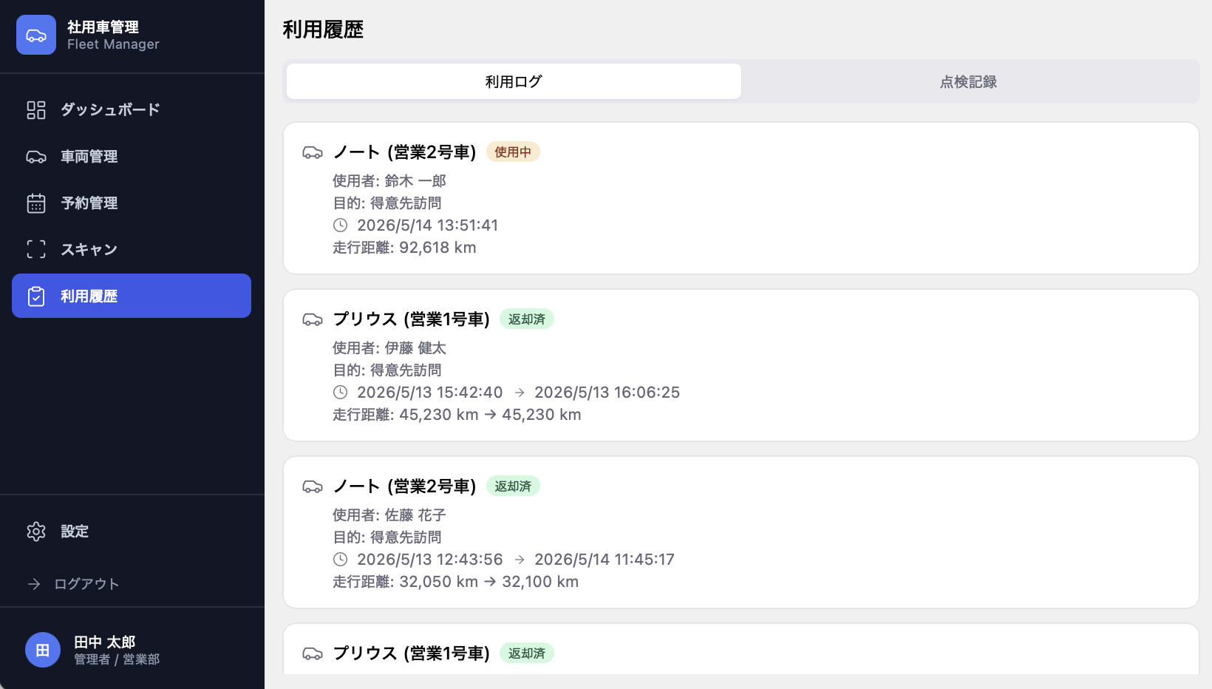
Task: Click 管理者 / 営業部 role text
Action: (x=117, y=659)
